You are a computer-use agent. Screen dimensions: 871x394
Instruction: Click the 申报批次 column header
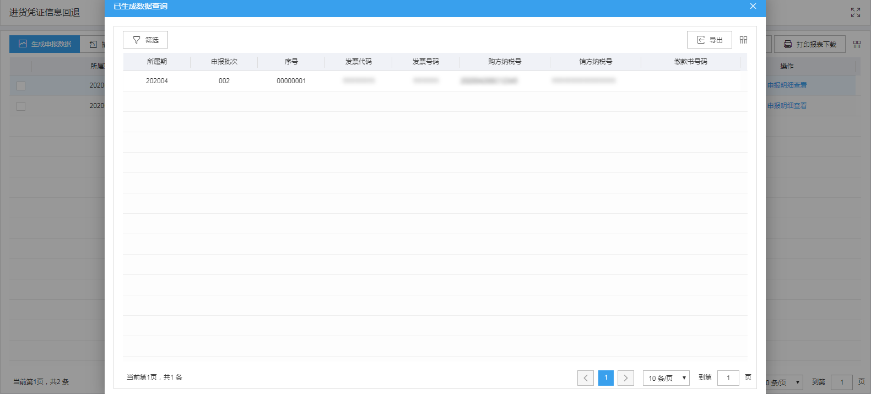point(224,62)
